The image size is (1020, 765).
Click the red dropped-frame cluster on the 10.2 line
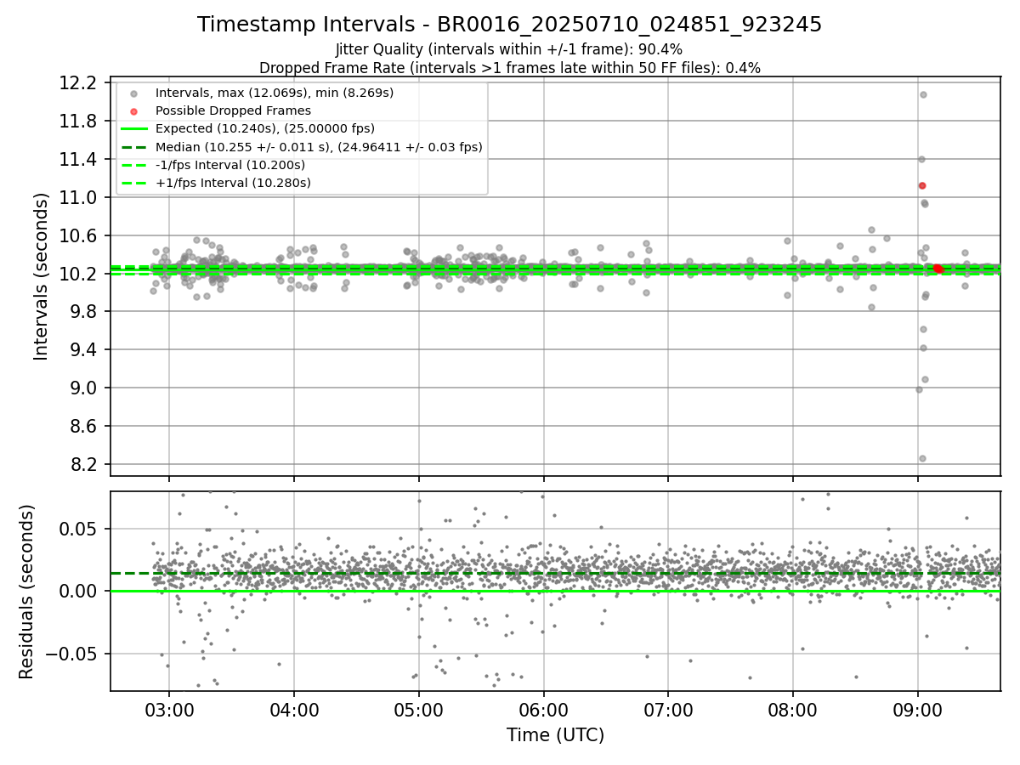click(938, 269)
